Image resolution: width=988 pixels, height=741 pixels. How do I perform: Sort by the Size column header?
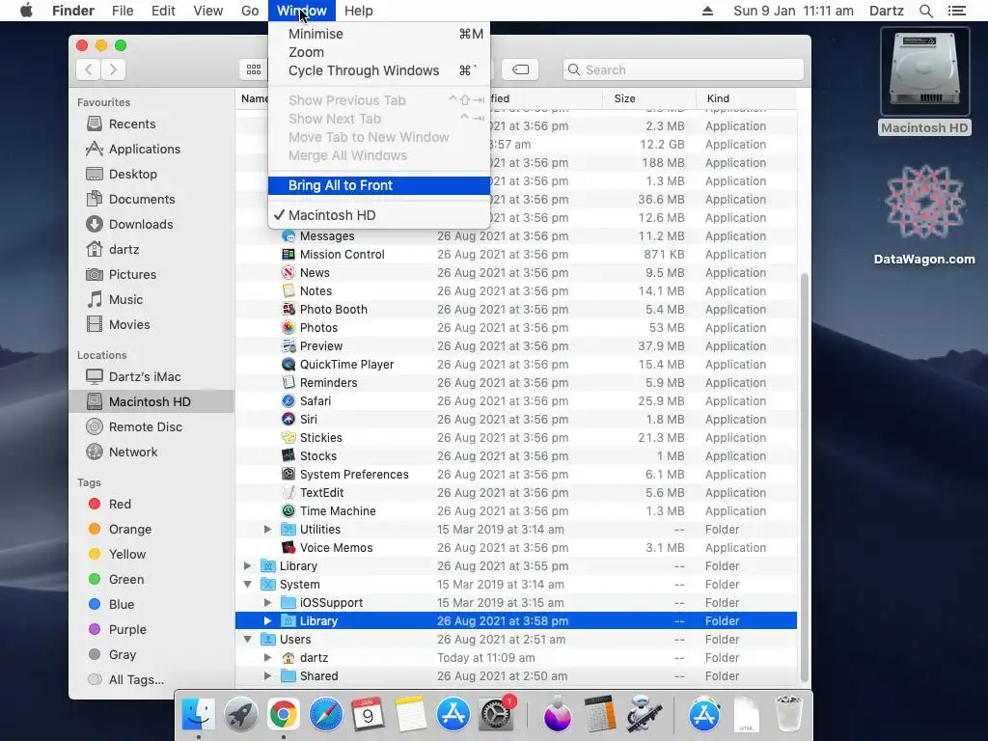click(x=649, y=98)
